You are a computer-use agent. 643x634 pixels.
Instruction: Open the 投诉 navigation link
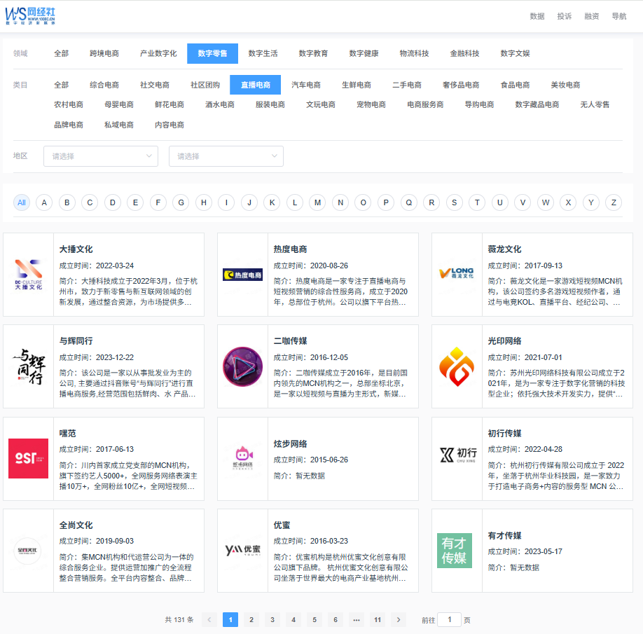coord(565,16)
